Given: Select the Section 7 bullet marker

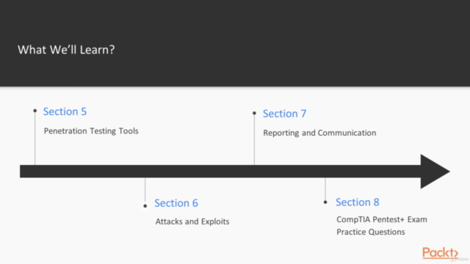Looking at the screenshot, I should point(254,113).
